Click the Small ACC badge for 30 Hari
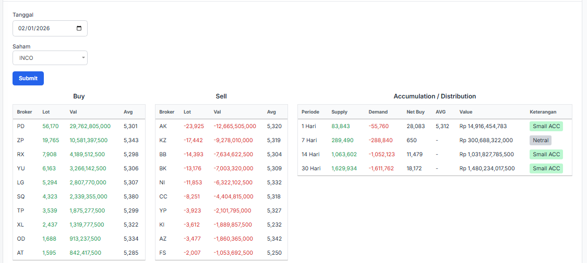Image resolution: width=587 pixels, height=263 pixels. pos(546,168)
